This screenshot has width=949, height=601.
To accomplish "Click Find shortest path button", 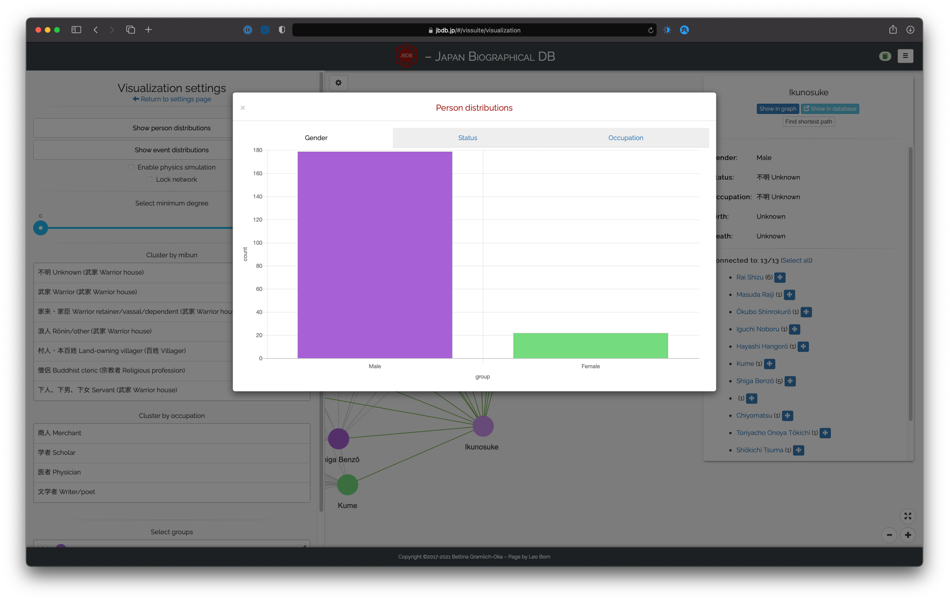I will (808, 121).
